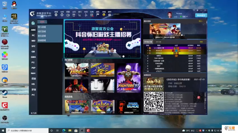Click the search field in the platform toolbar
238x133 pixels.
[120, 14]
